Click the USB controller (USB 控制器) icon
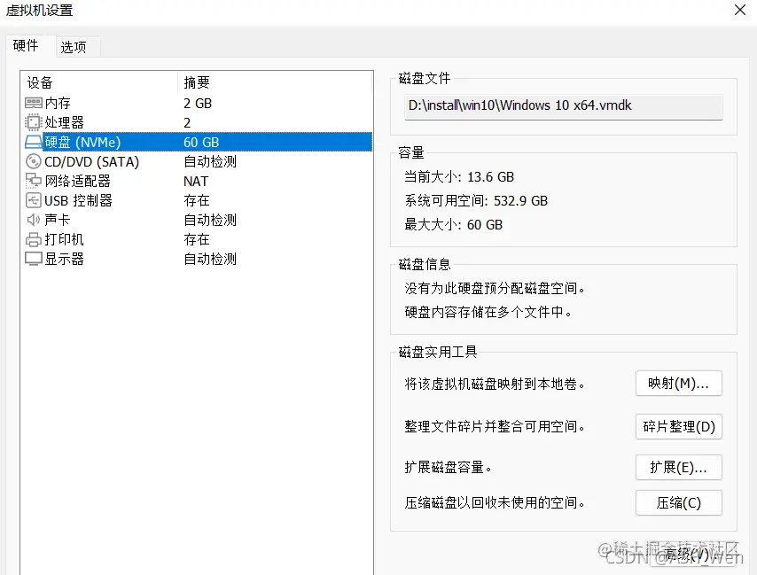 (x=34, y=200)
